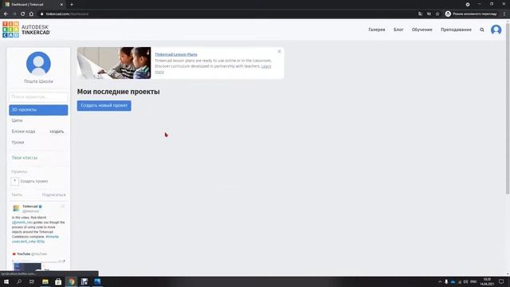Open the taskbar clock and date
The image size is (510, 287).
click(487, 281)
